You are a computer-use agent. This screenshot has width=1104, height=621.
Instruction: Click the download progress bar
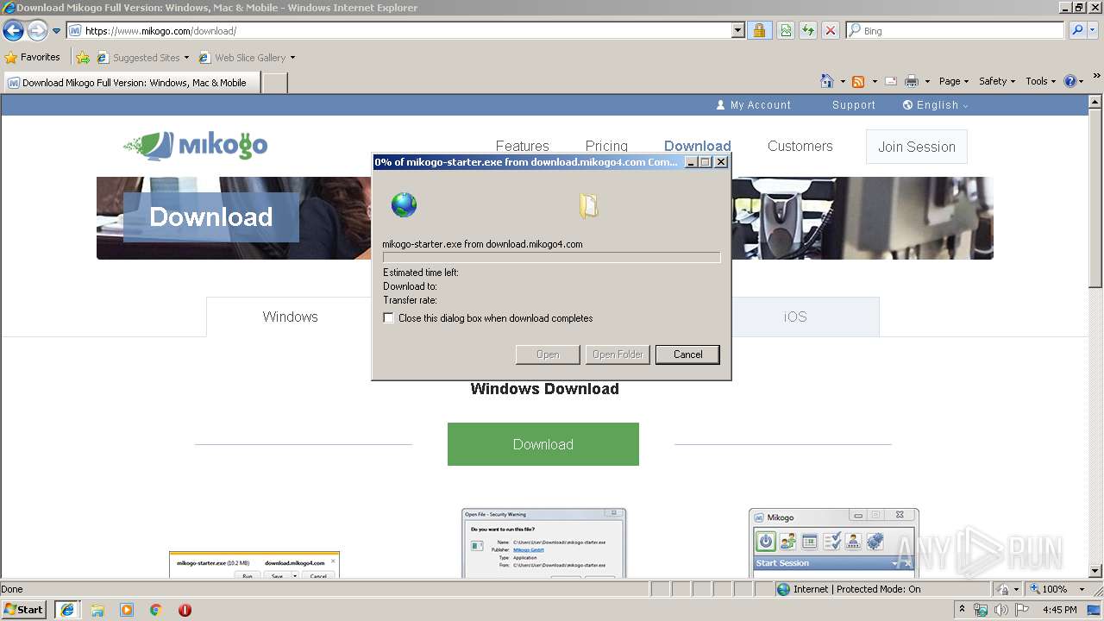[551, 257]
